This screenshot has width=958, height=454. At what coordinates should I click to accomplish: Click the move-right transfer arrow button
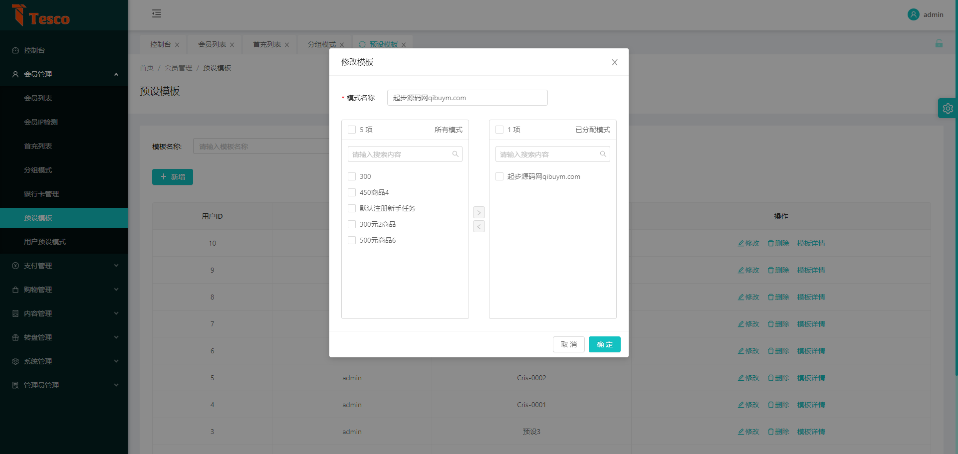[x=479, y=213]
